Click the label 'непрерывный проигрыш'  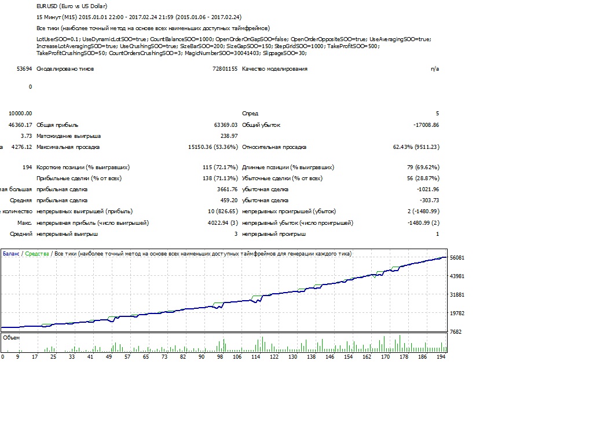pos(274,234)
